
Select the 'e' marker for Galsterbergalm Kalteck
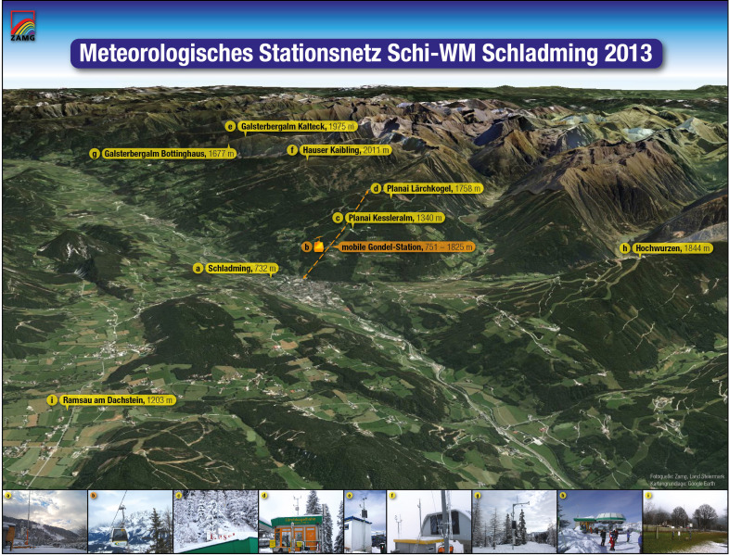point(230,126)
